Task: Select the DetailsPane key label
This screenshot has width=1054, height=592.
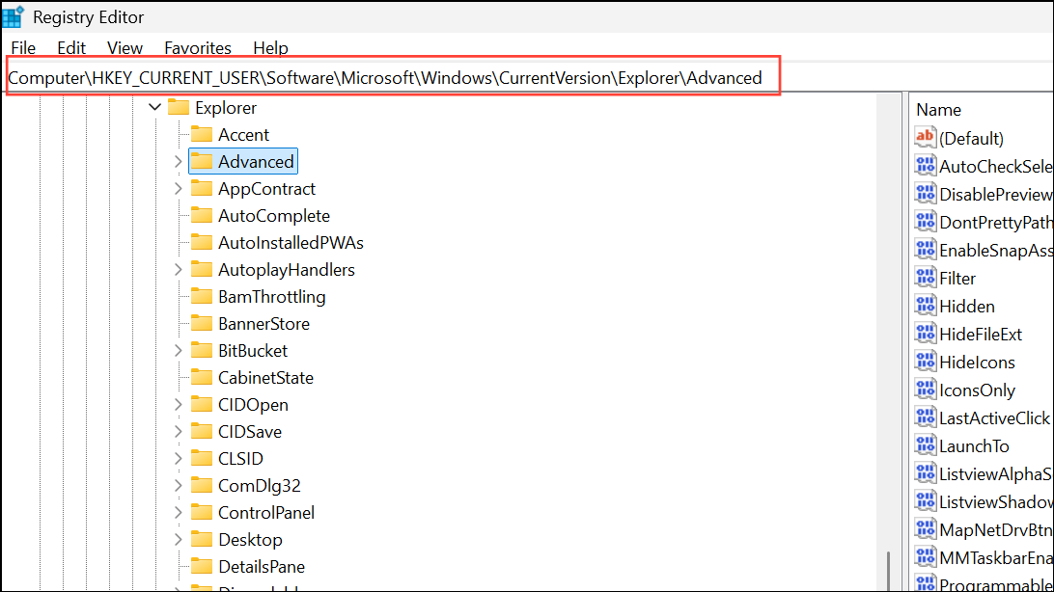Action: pos(262,567)
